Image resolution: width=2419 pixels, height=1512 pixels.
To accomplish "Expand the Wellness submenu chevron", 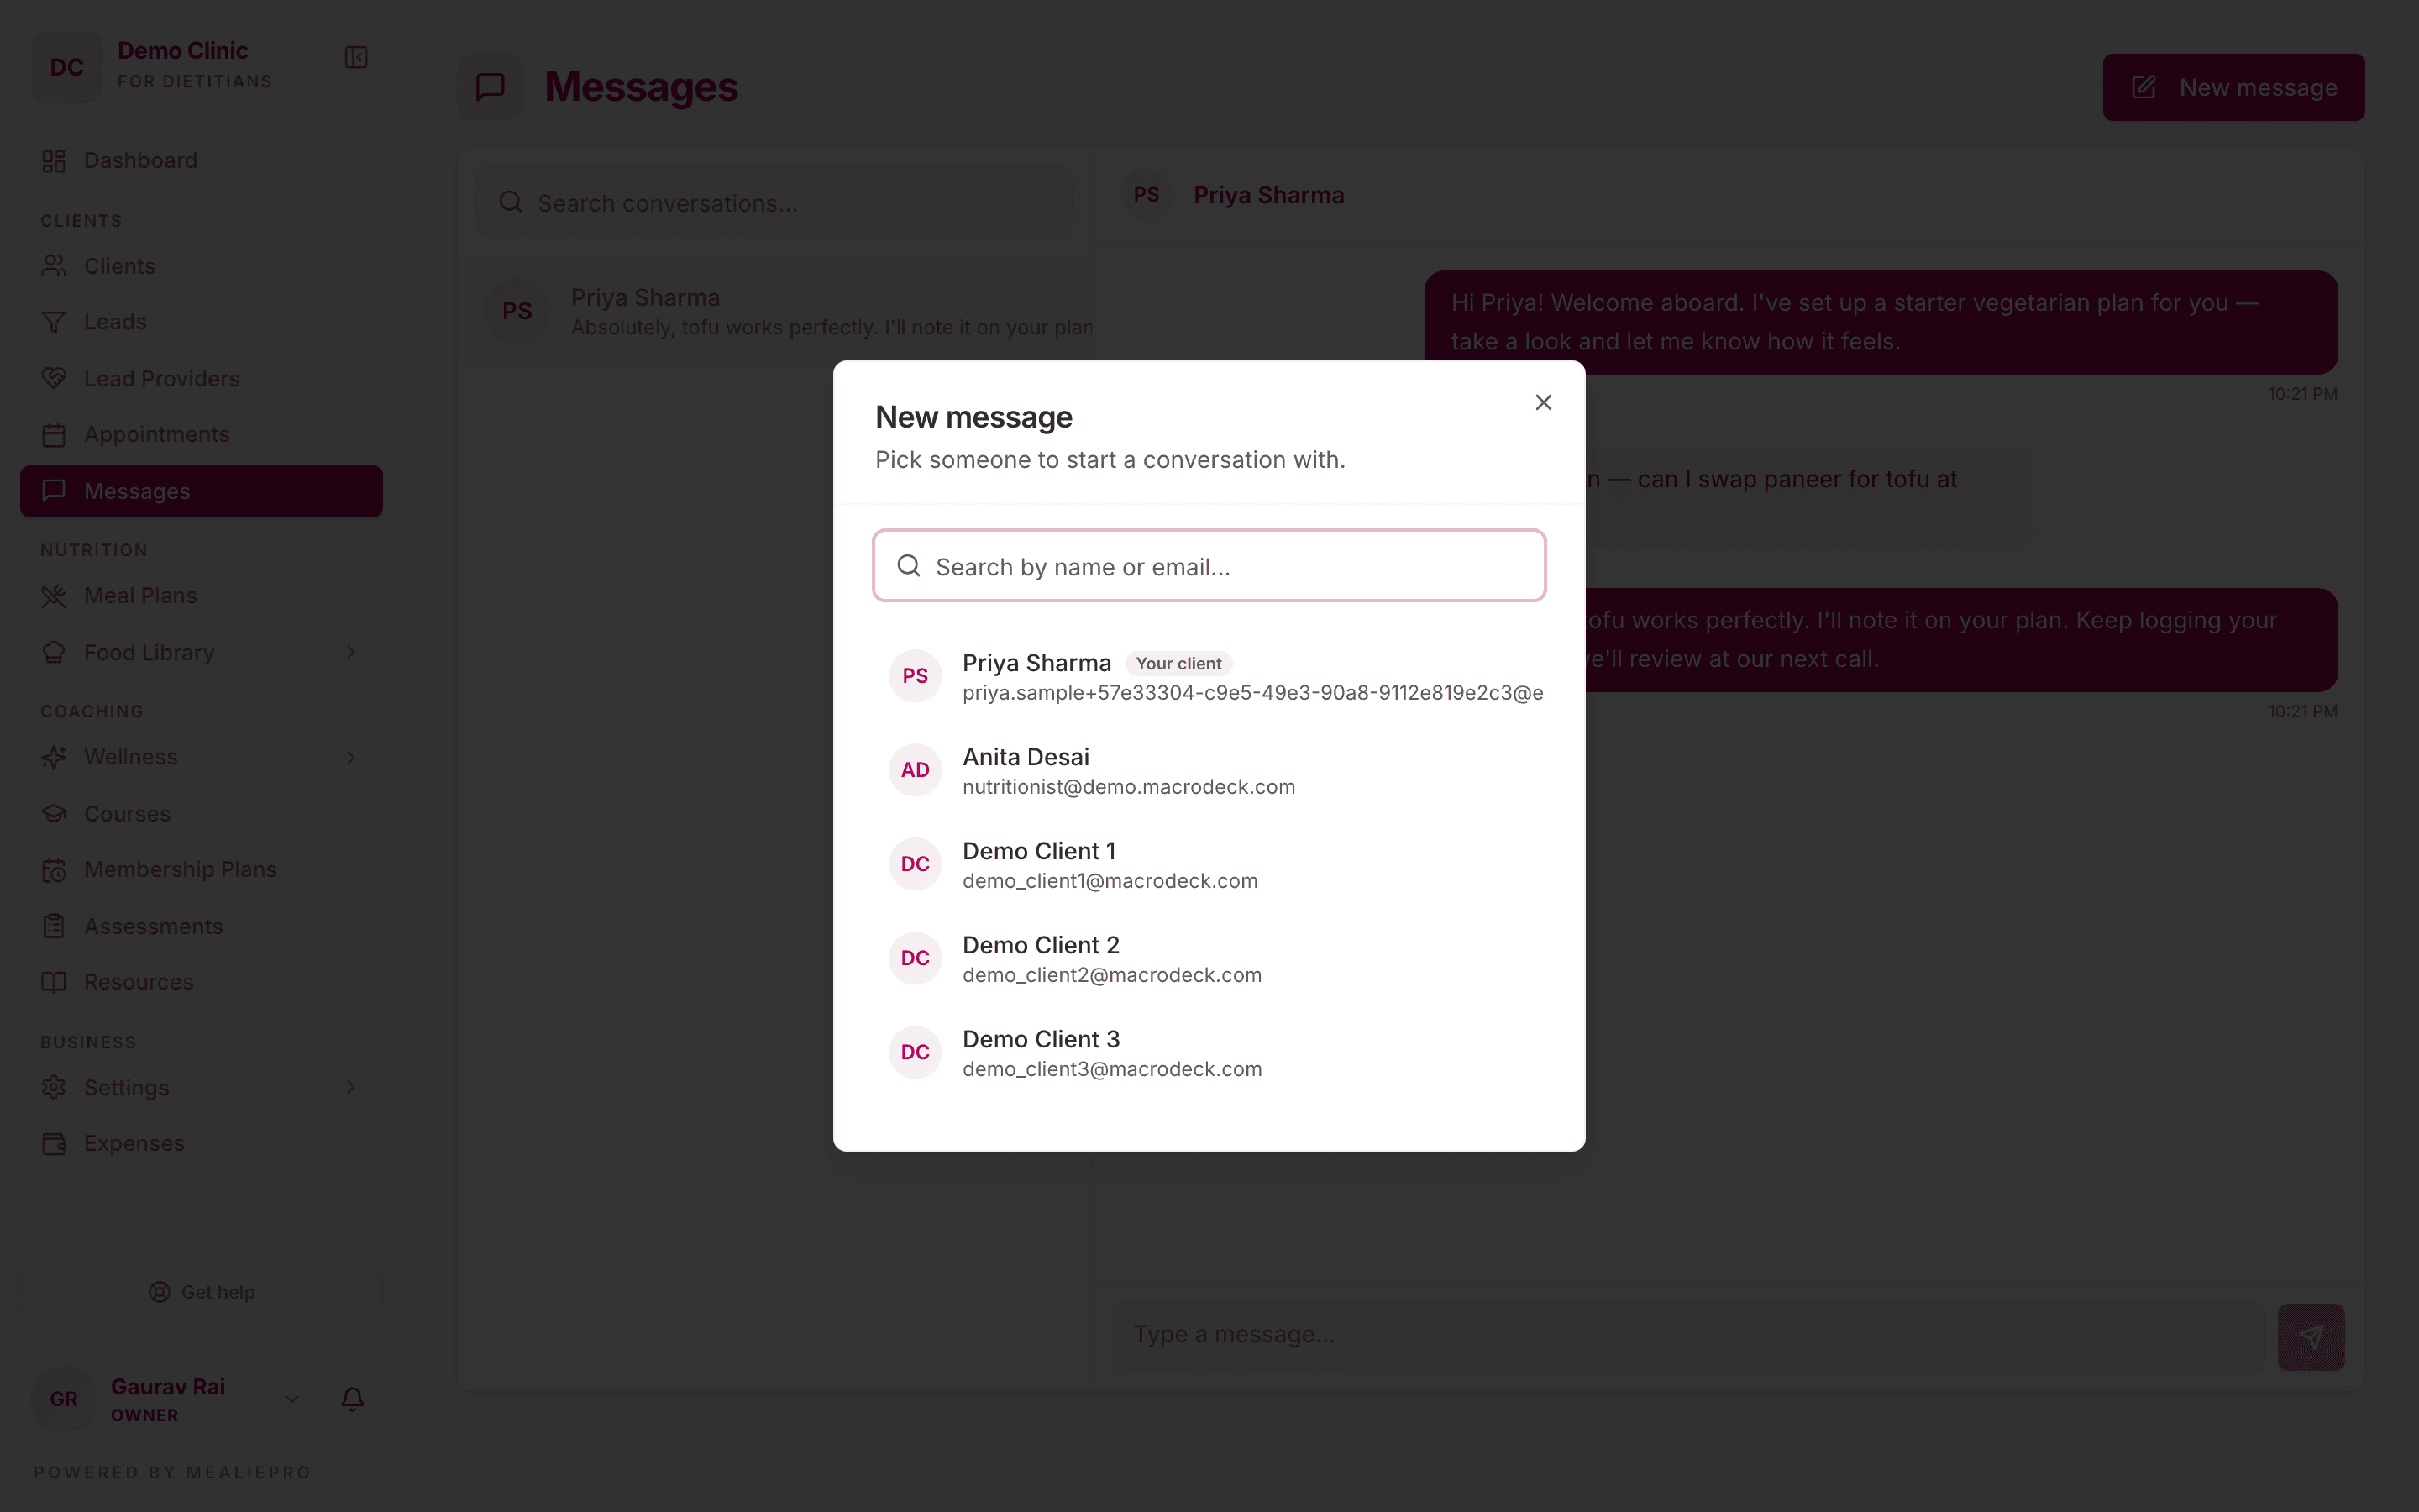I will coord(351,757).
